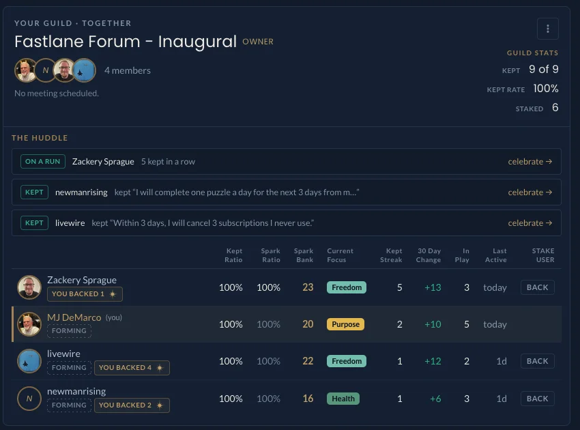This screenshot has height=430, width=580.
Task: Click the Spark Ratio column header
Action: click(x=271, y=255)
